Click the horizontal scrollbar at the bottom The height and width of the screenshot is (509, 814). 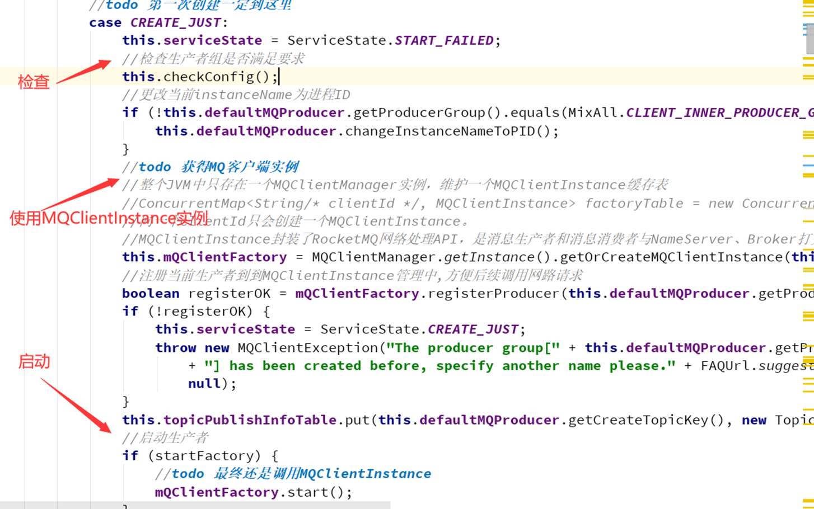pyautogui.click(x=195, y=505)
